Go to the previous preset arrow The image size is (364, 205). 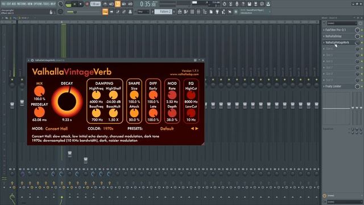[x=192, y=129]
